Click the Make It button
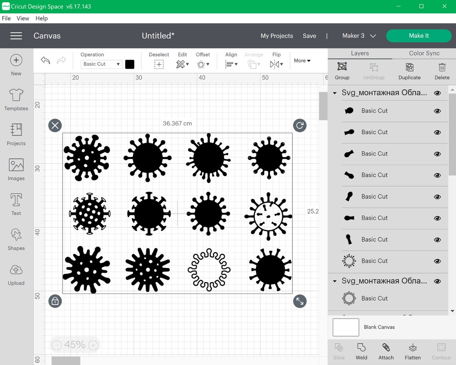 point(419,36)
